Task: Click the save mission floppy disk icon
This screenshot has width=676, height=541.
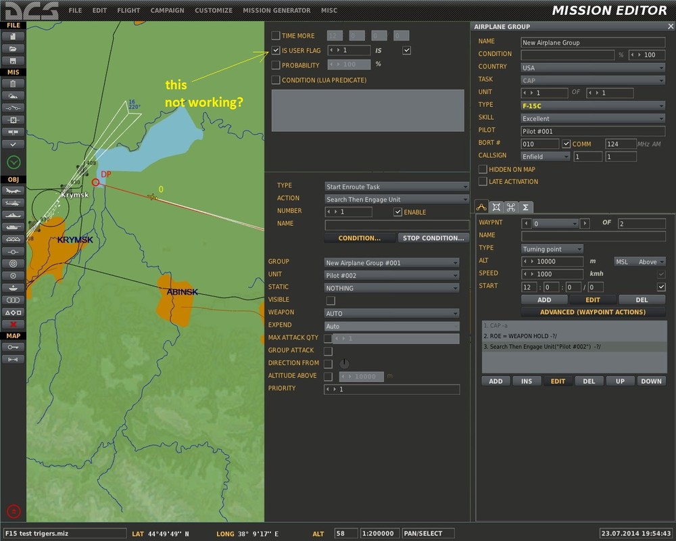Action: pyautogui.click(x=14, y=60)
